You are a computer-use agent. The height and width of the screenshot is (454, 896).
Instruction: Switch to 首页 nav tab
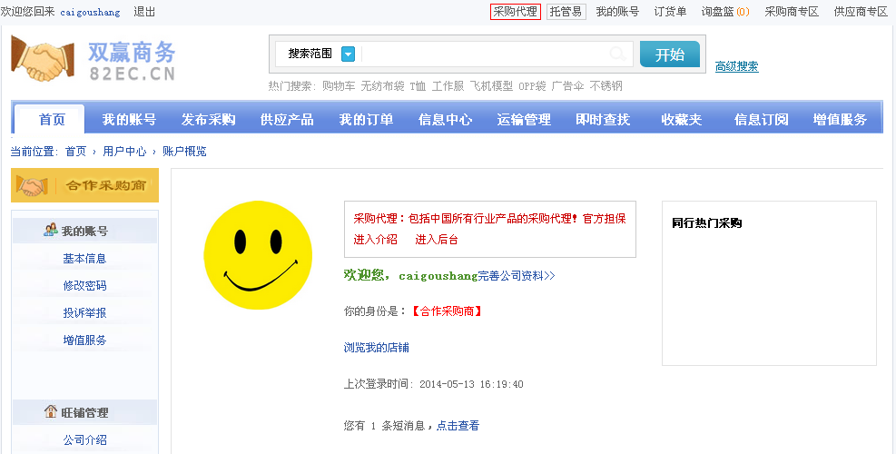click(52, 120)
